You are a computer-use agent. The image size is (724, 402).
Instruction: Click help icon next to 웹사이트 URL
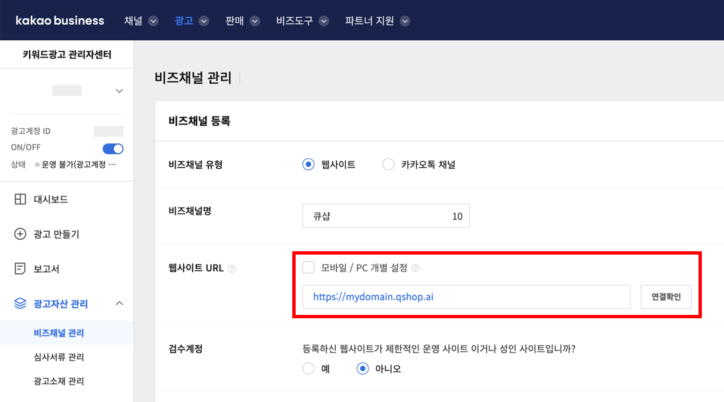pos(232,269)
